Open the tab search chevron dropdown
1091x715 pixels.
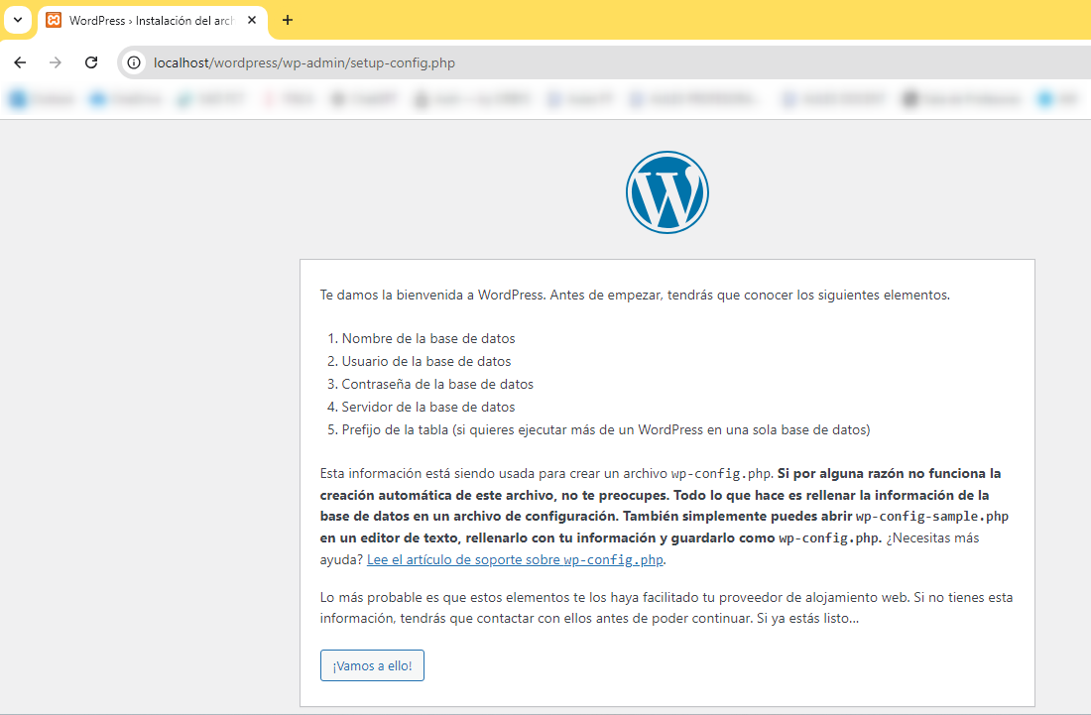17,20
